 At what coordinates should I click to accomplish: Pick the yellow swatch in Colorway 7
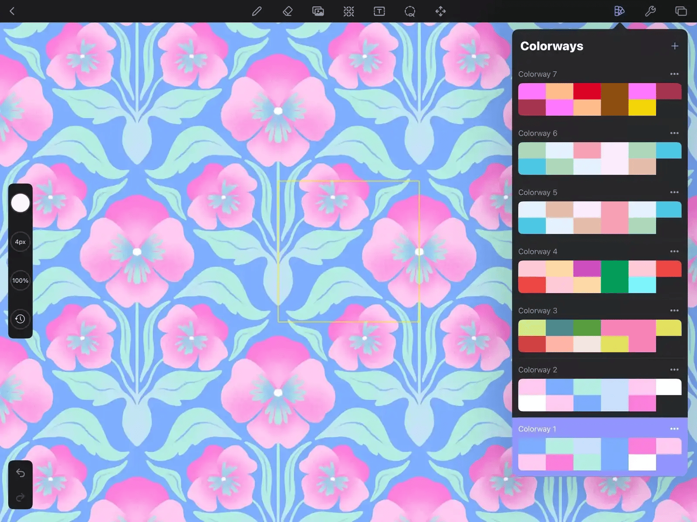tap(642, 107)
